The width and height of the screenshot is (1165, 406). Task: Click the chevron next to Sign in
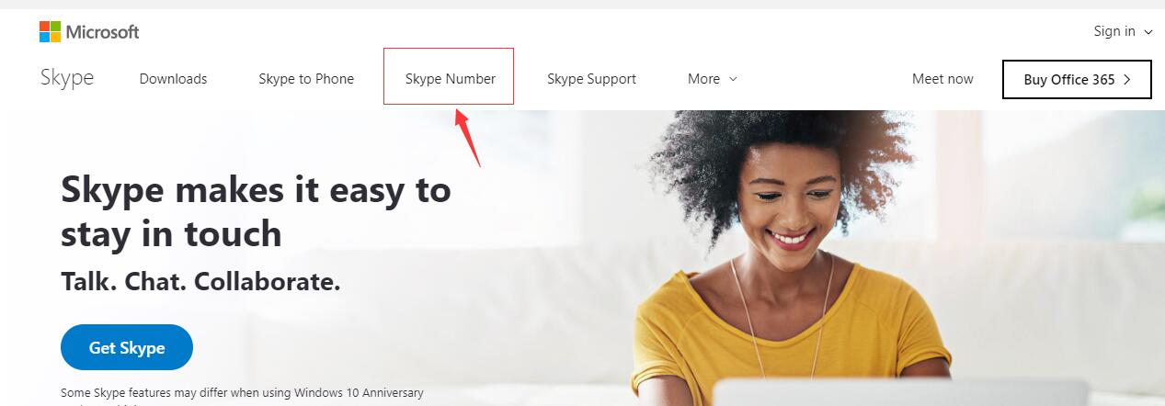[x=1148, y=32]
